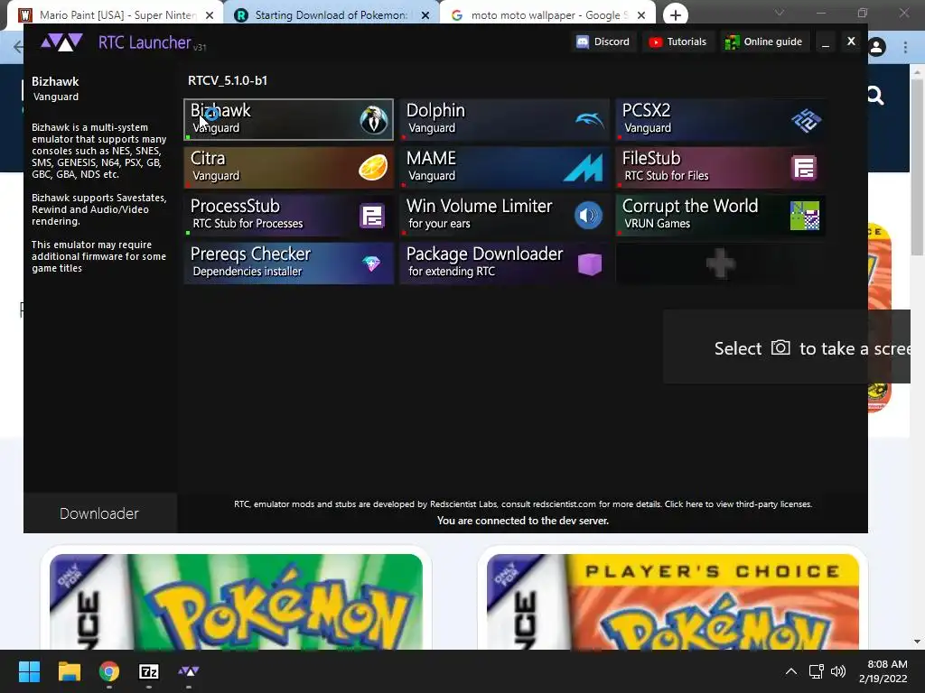Open the Citra Vanguard tile

[288, 167]
